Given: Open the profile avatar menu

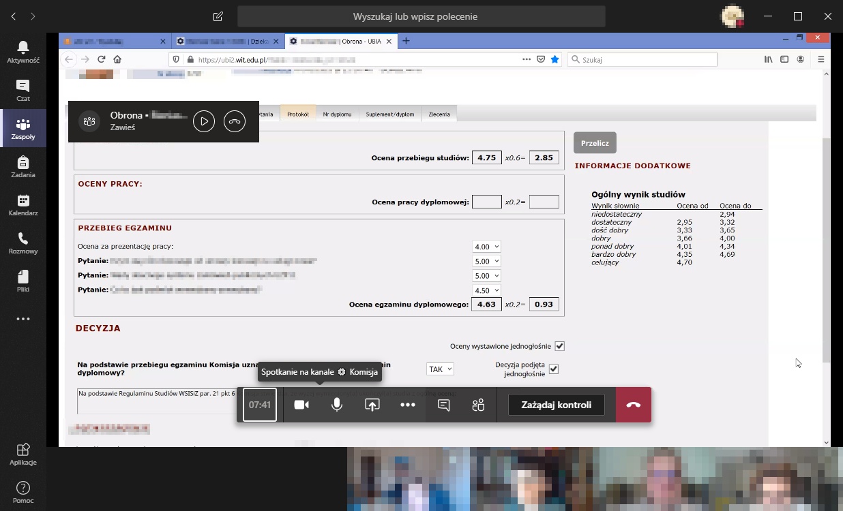Looking at the screenshot, I should pyautogui.click(x=733, y=16).
